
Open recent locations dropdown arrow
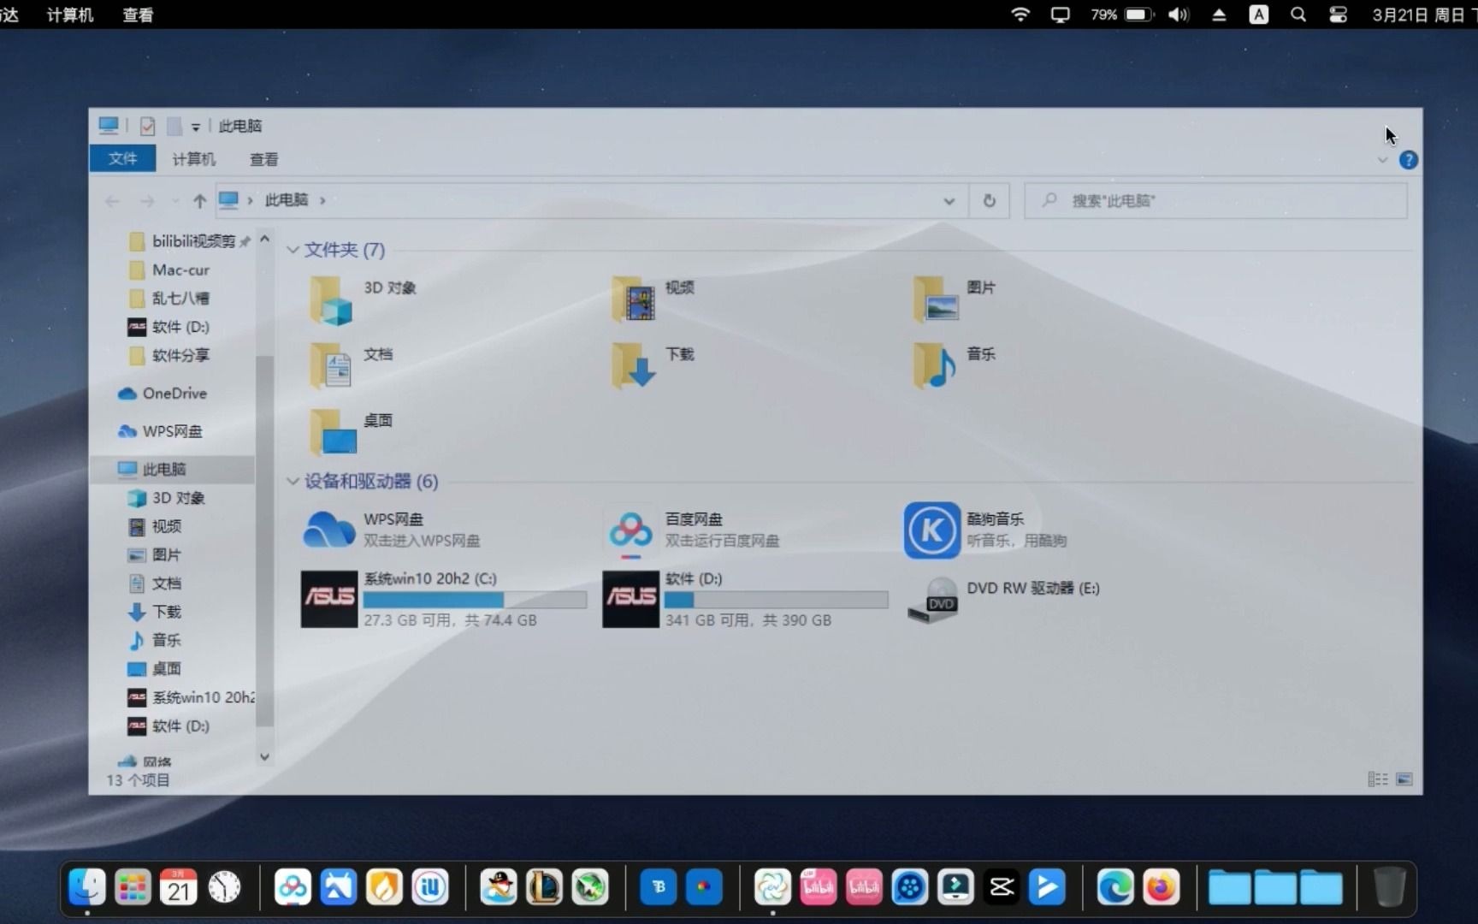(x=174, y=201)
